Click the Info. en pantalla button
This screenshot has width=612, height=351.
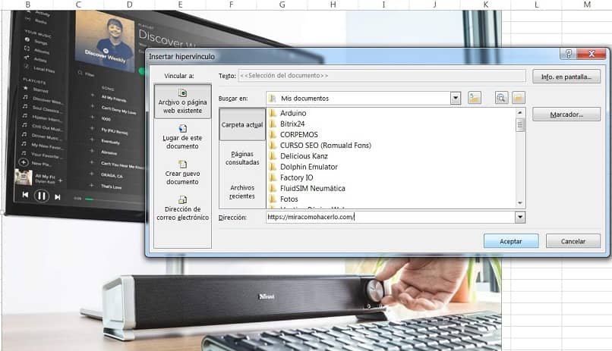tap(566, 77)
